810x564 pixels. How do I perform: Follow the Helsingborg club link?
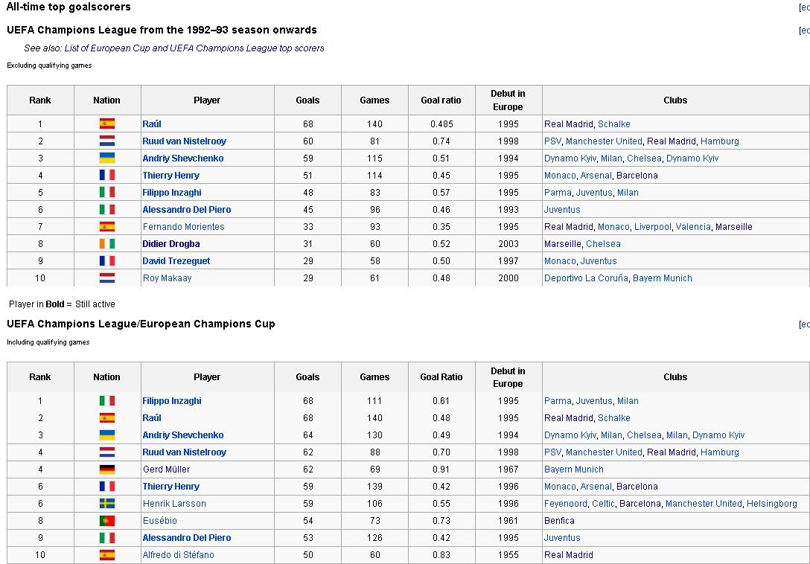(772, 504)
